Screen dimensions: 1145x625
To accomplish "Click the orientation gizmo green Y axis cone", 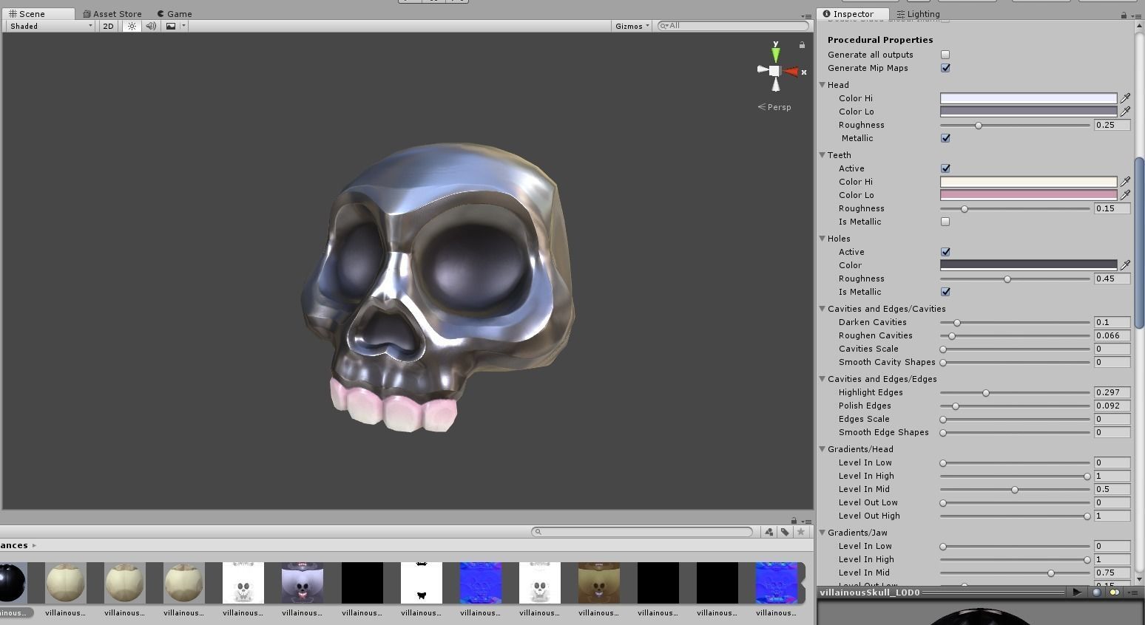I will pyautogui.click(x=775, y=54).
